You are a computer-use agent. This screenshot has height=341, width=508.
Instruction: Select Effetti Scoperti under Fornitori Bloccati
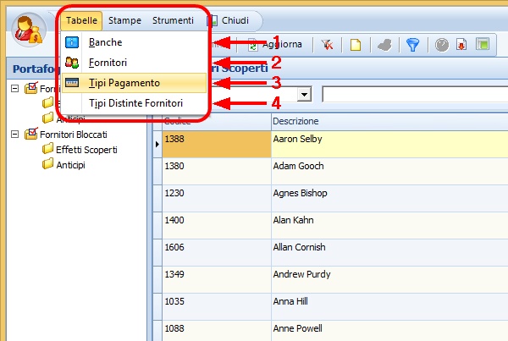pos(86,150)
